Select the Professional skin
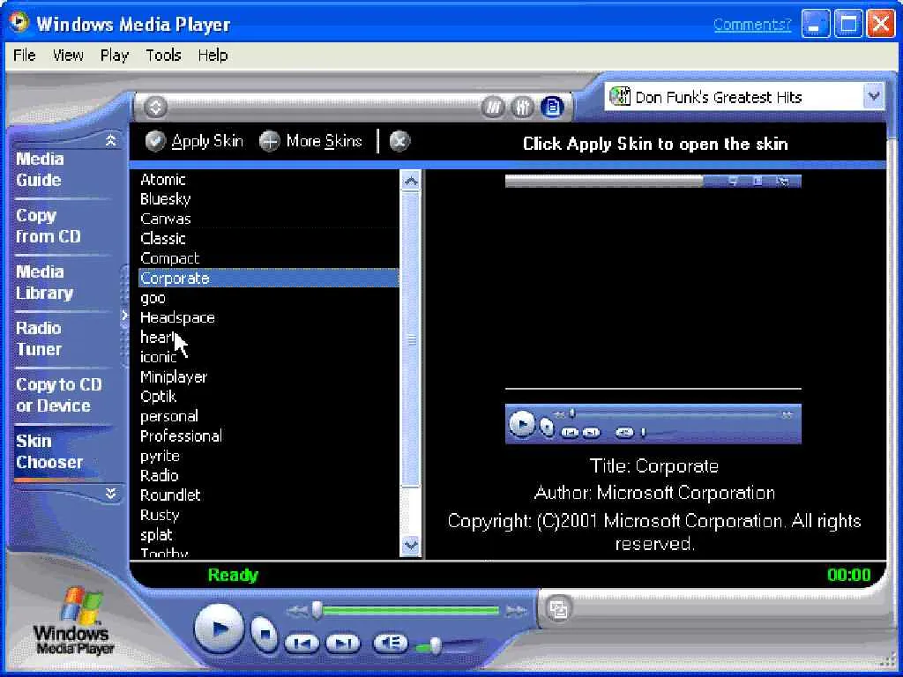The height and width of the screenshot is (677, 903). point(268,435)
